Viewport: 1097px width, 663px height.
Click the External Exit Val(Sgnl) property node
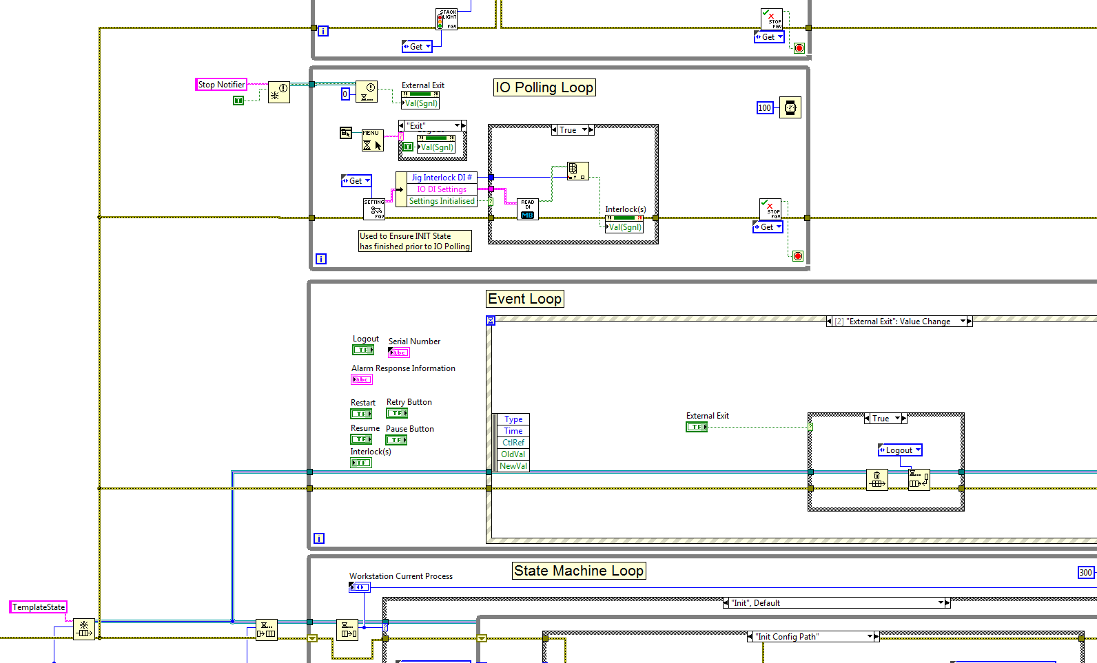click(420, 100)
